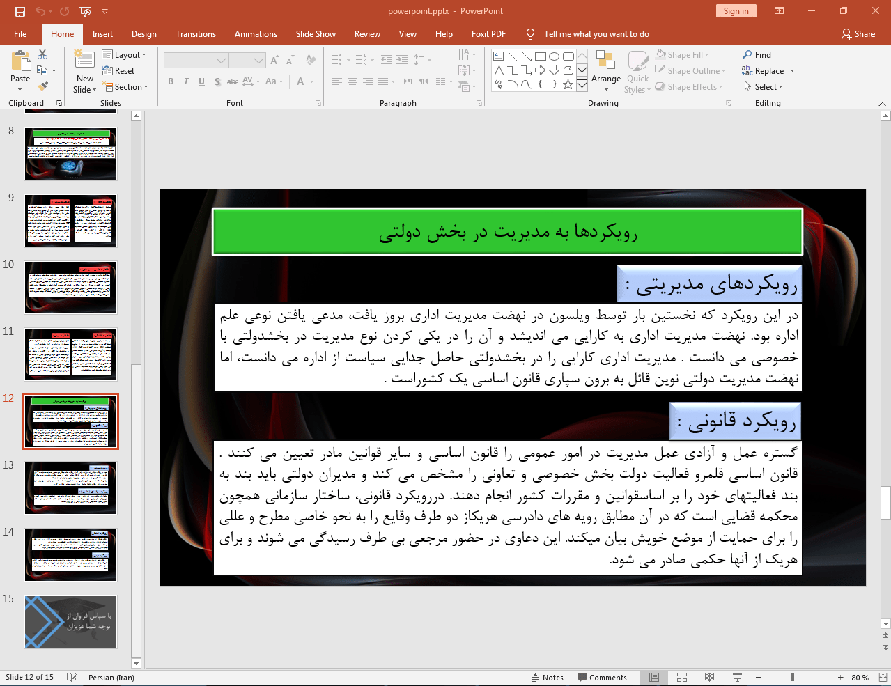Open Quick Styles gallery
The height and width of the screenshot is (686, 891).
click(x=637, y=72)
